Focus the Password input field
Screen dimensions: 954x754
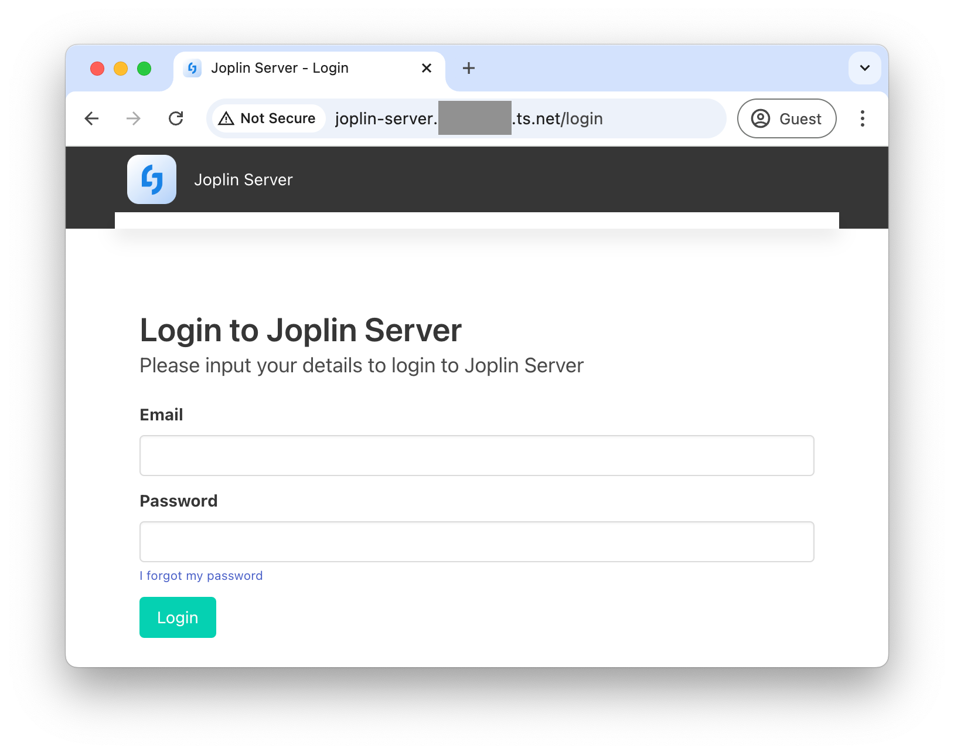(x=476, y=541)
